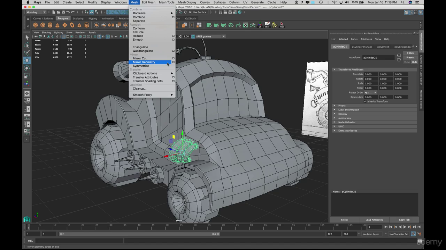Create a polygon pipe from shelf
The width and height of the screenshot is (446, 250).
click(x=86, y=25)
